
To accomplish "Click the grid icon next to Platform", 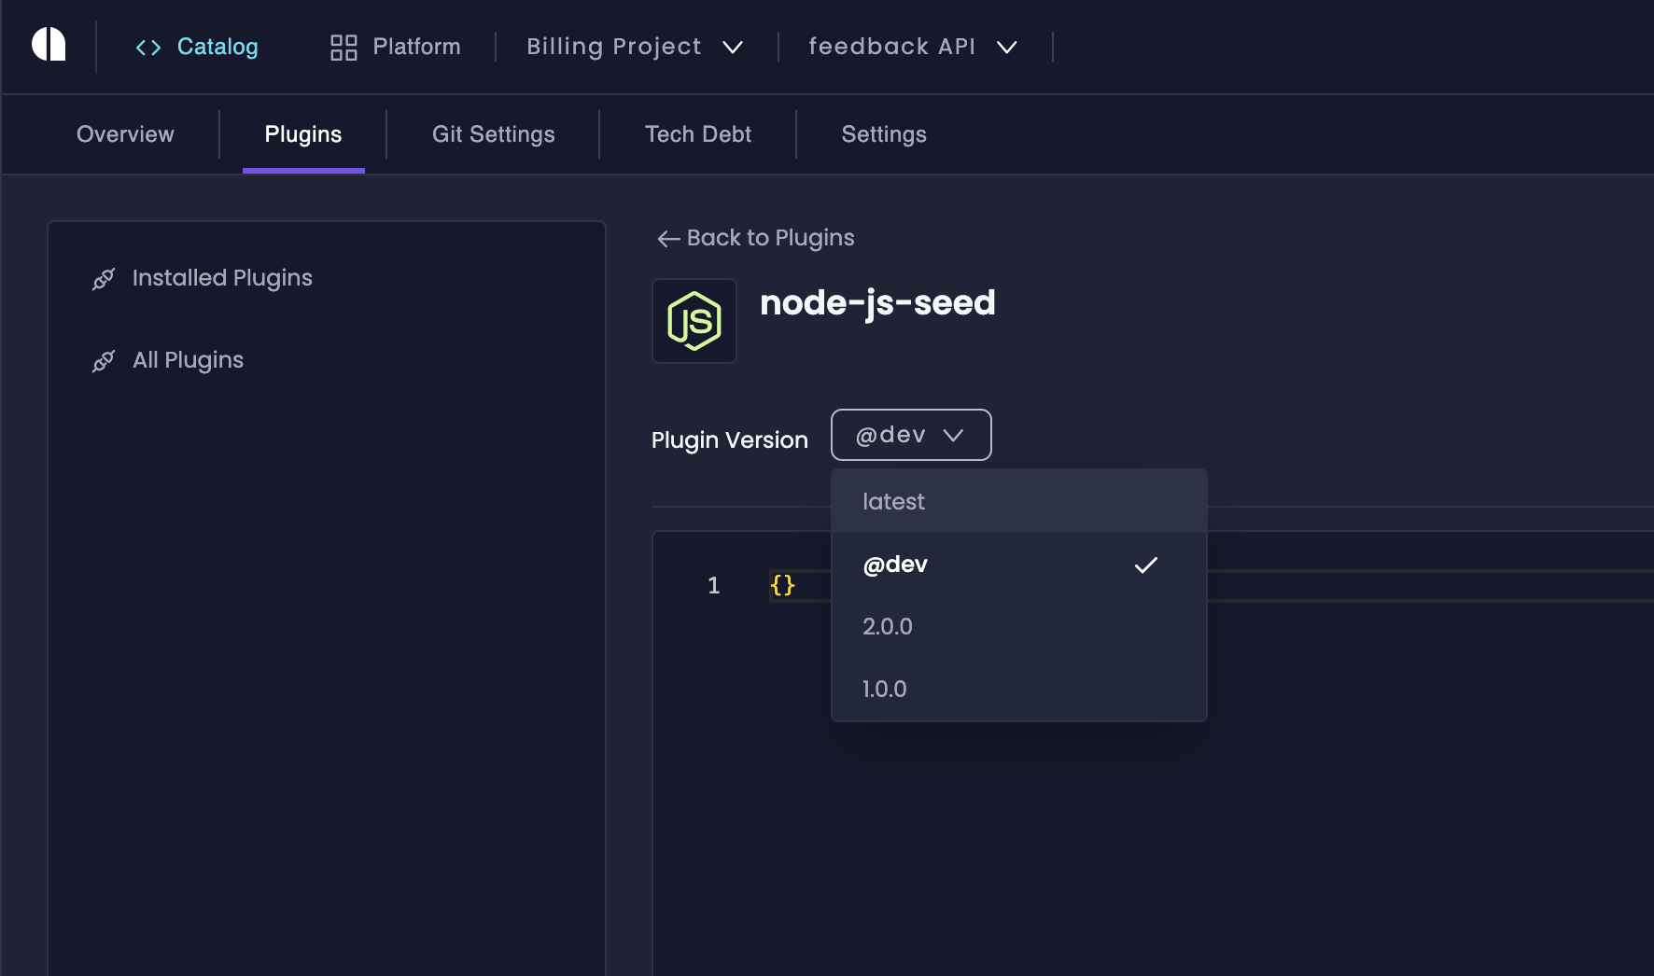I will point(343,47).
